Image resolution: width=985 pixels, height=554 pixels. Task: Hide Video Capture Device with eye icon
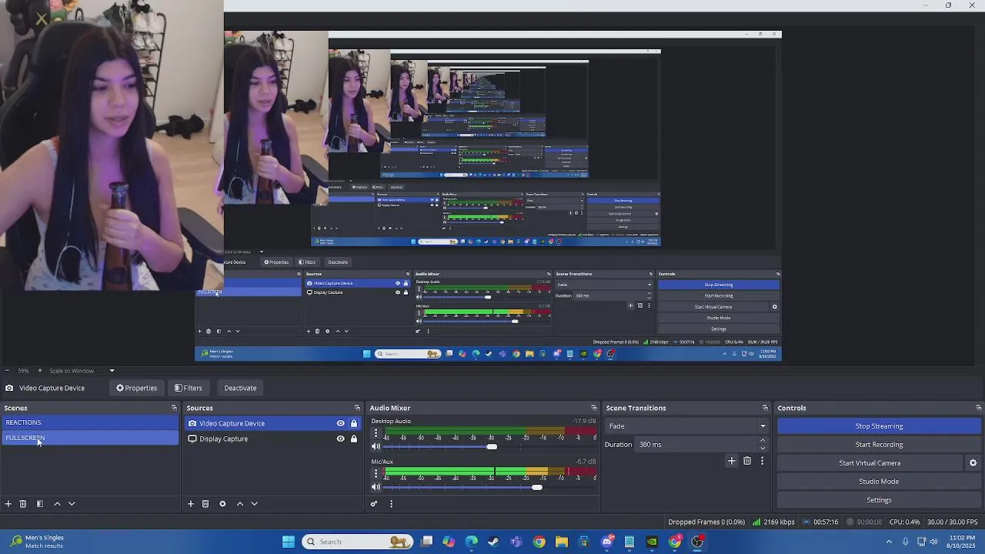click(x=340, y=423)
